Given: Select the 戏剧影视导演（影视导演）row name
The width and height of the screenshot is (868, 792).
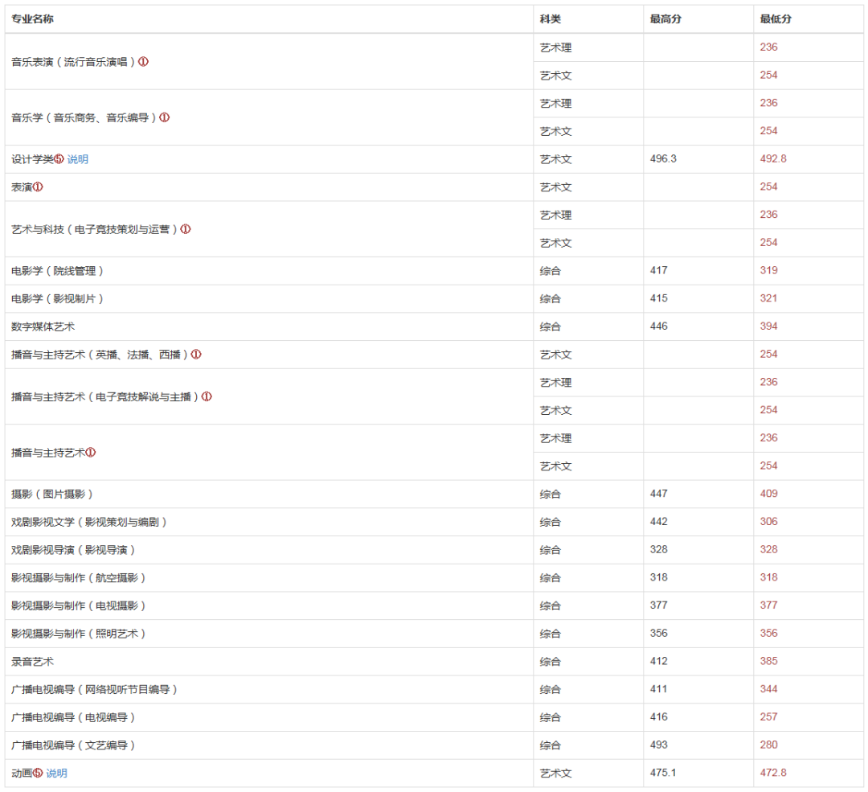Looking at the screenshot, I should [74, 550].
